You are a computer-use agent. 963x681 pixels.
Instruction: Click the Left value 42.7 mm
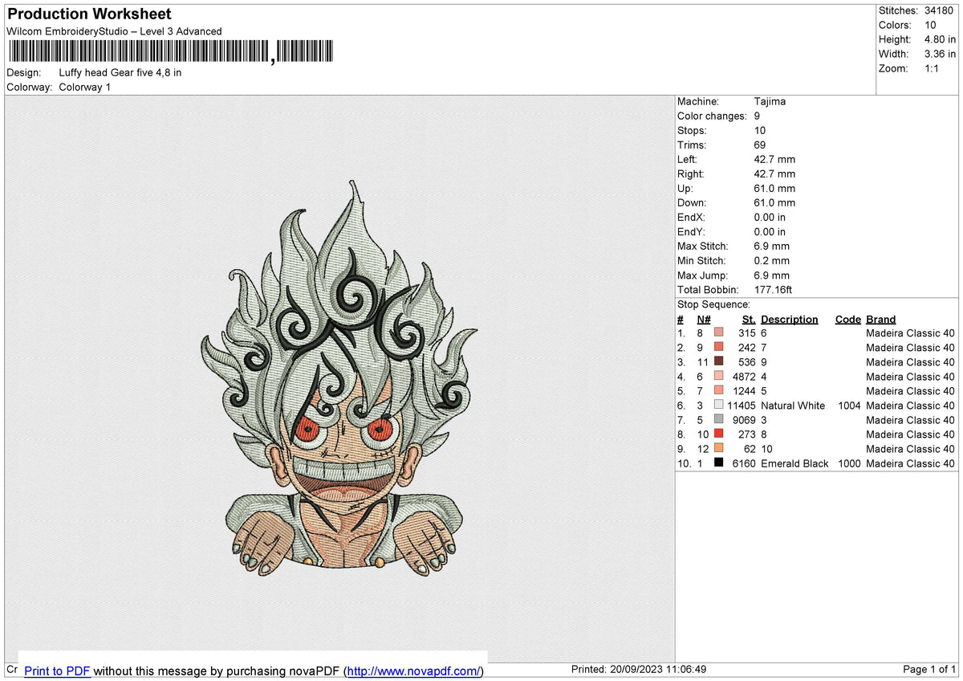[775, 159]
